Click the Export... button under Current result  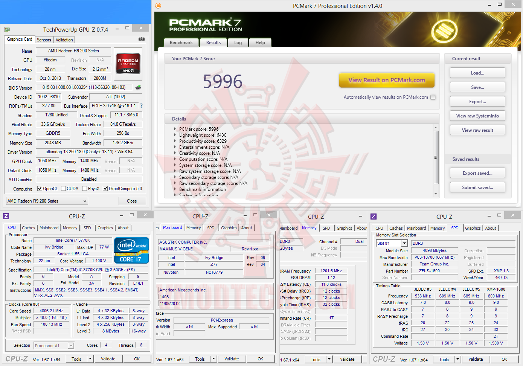point(477,102)
